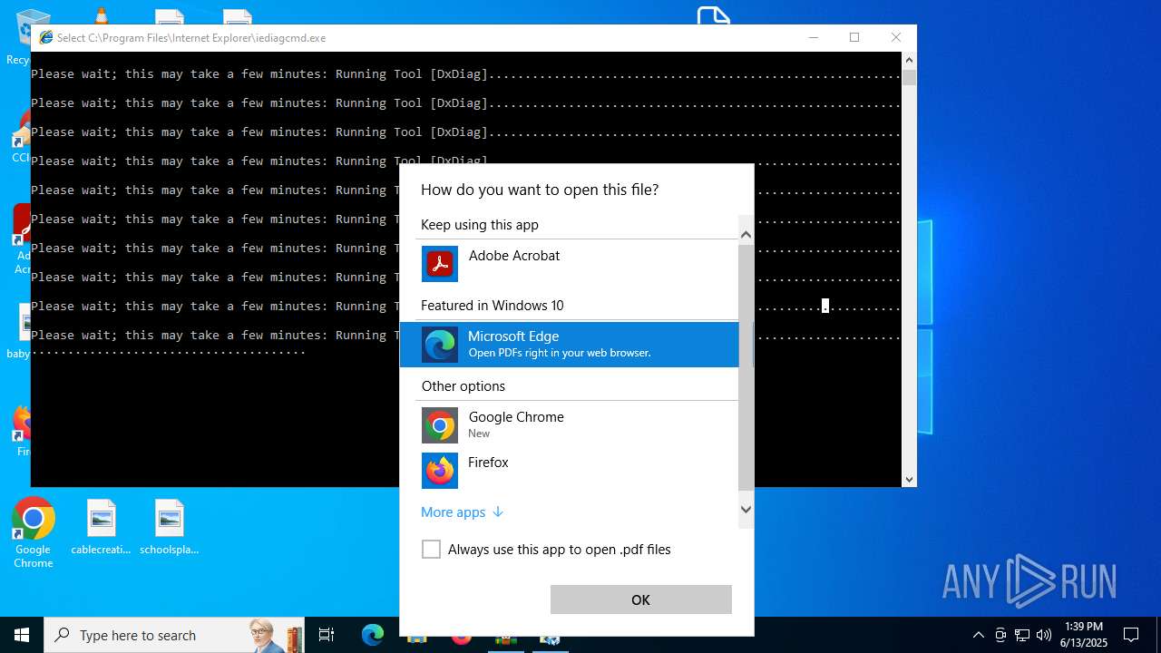
Task: Show hidden system tray icons
Action: [x=978, y=635]
